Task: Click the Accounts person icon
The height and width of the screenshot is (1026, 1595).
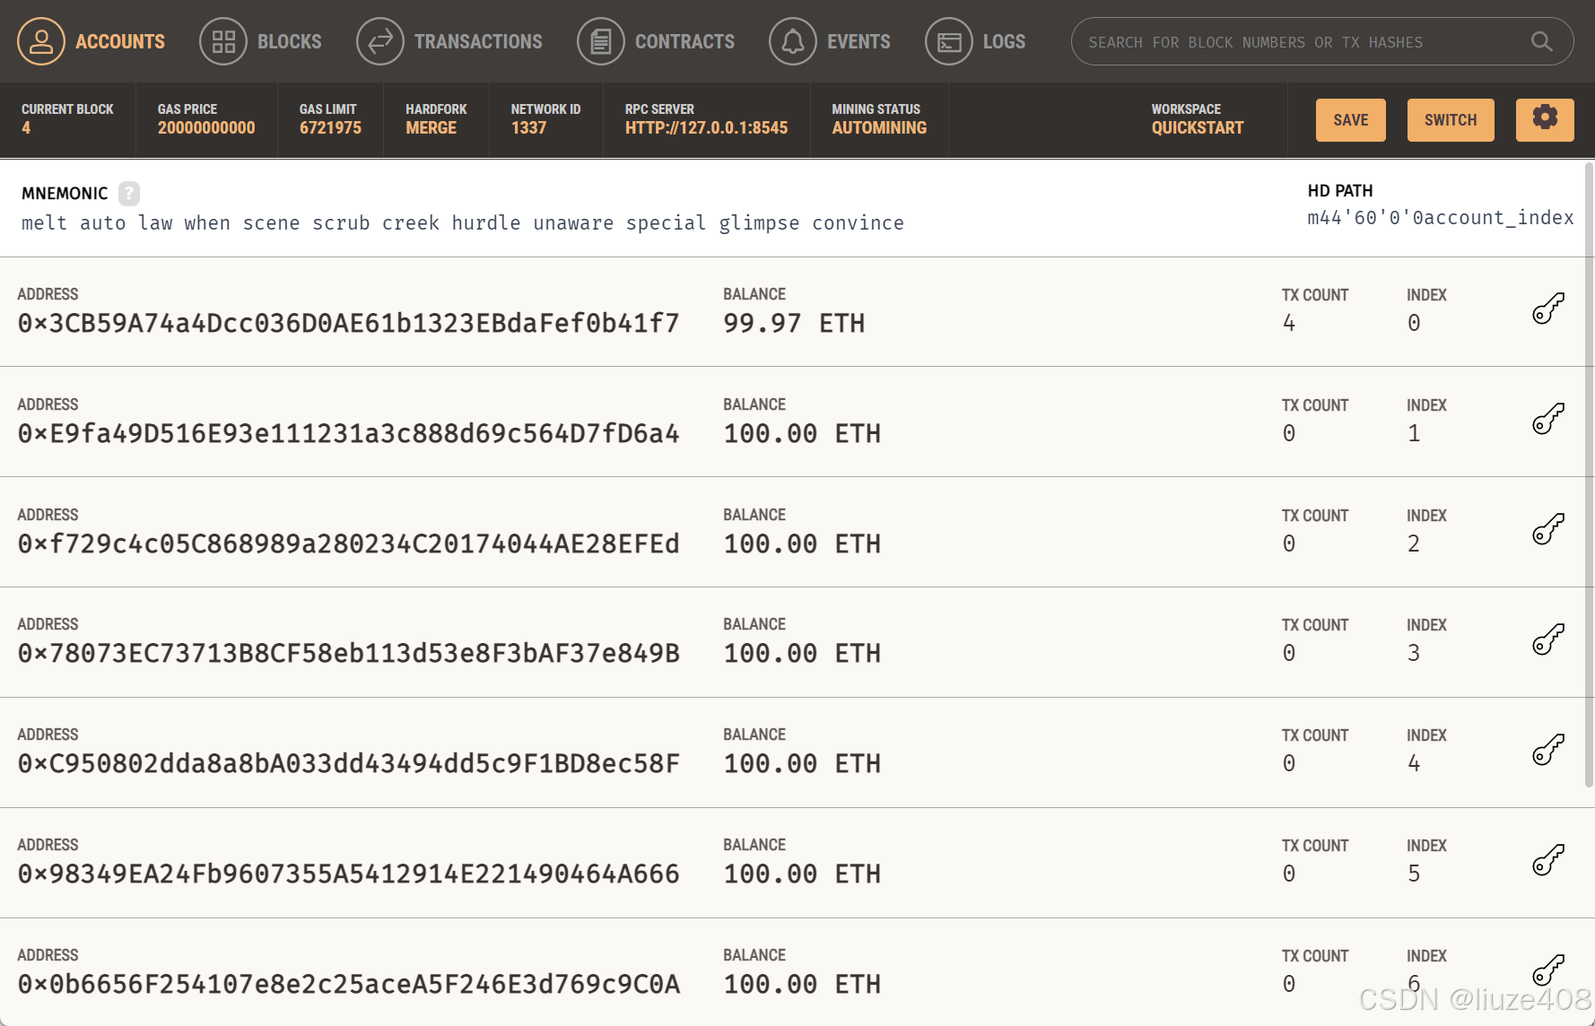Action: pyautogui.click(x=41, y=41)
